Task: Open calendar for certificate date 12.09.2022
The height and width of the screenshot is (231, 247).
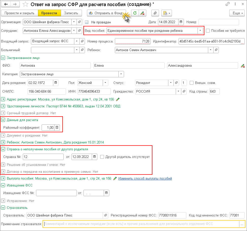Action: point(94,157)
